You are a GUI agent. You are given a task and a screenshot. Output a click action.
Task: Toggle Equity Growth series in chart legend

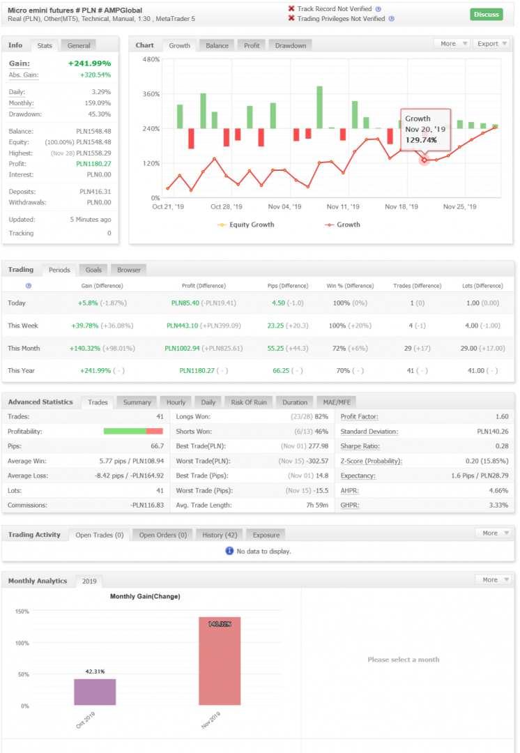click(x=245, y=225)
